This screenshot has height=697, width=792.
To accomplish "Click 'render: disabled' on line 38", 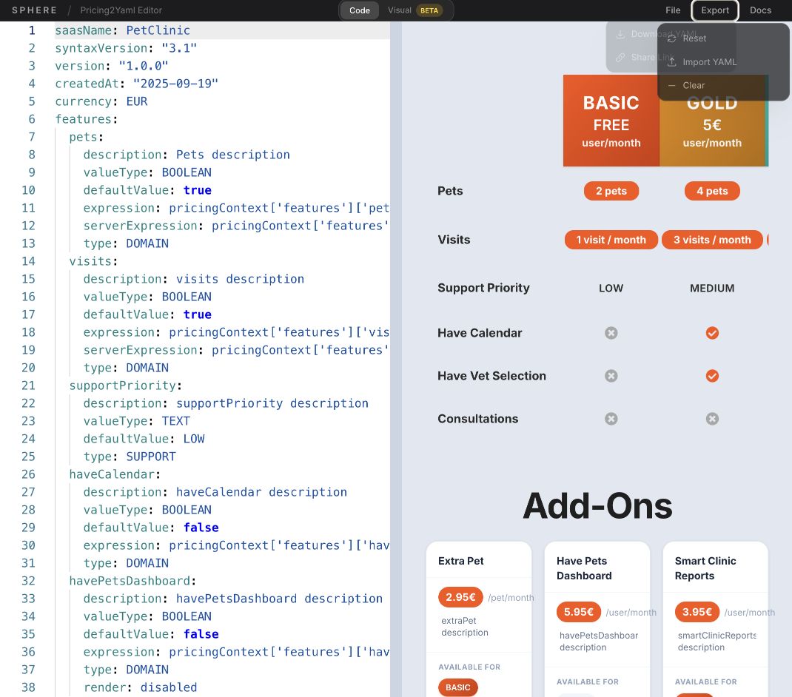I will click(140, 687).
